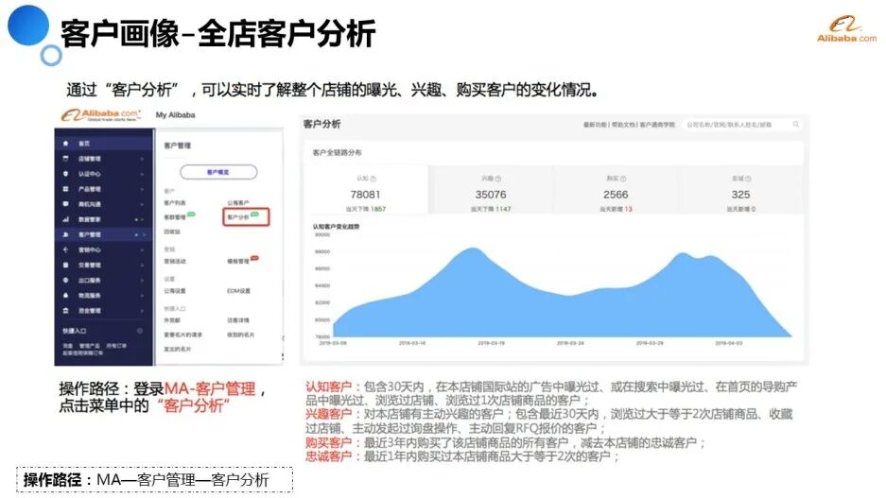Click the 最新功能 link
Screen dimensions: 886x498
(595, 124)
